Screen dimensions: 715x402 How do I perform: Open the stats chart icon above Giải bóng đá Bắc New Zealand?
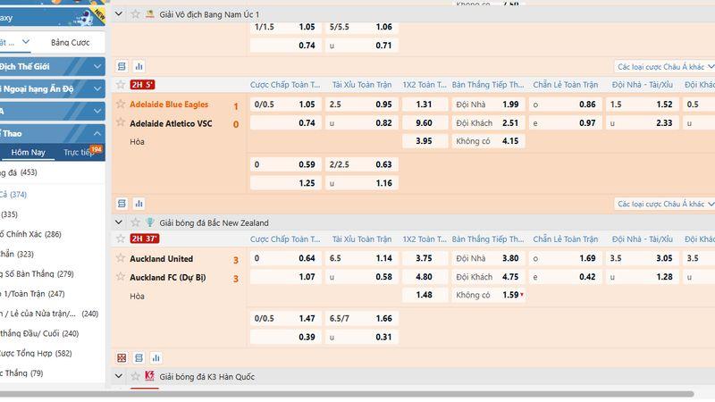click(139, 204)
